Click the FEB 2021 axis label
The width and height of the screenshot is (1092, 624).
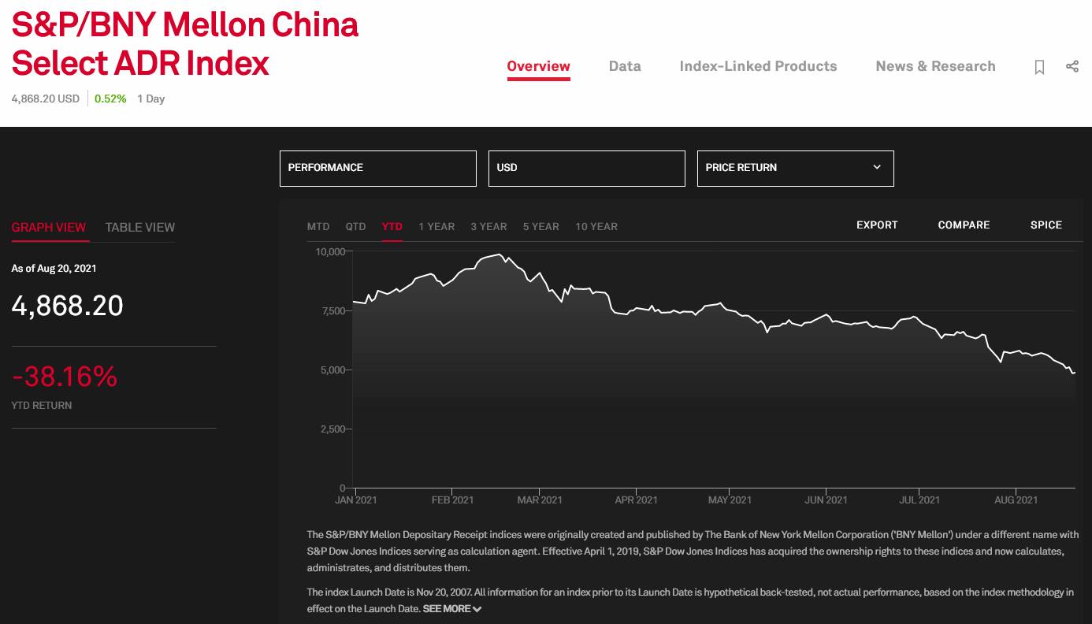452,500
